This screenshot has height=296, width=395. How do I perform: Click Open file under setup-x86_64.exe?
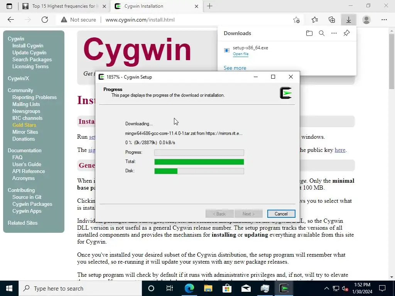point(241,54)
